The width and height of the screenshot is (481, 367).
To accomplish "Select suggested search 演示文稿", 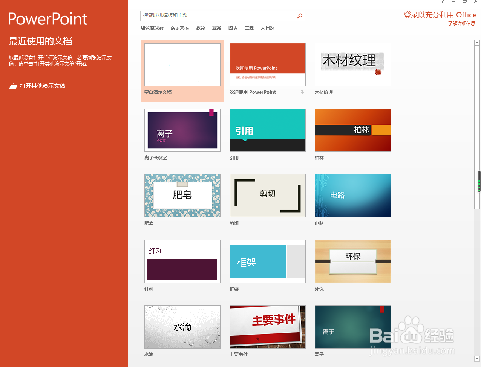I will pyautogui.click(x=180, y=28).
